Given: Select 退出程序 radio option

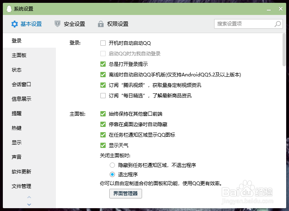Looking at the screenshot, I should click(x=112, y=174).
